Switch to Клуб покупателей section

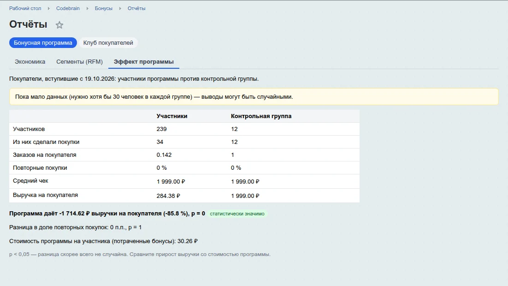click(108, 43)
